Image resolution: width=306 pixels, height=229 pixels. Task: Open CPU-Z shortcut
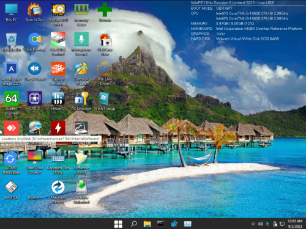[x=35, y=101]
